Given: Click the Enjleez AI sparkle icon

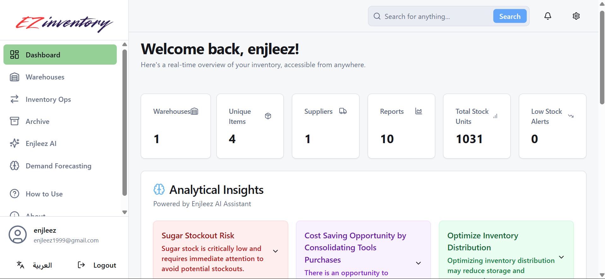Looking at the screenshot, I should click(15, 143).
